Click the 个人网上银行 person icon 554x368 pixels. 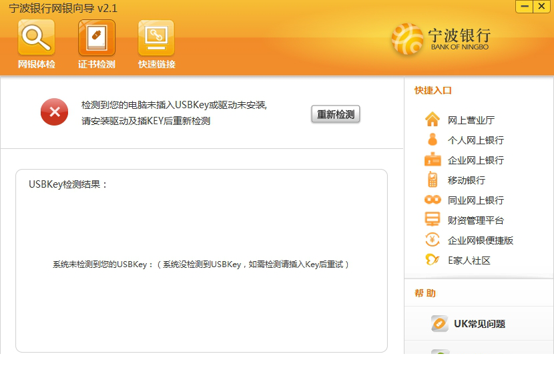pyautogui.click(x=433, y=140)
